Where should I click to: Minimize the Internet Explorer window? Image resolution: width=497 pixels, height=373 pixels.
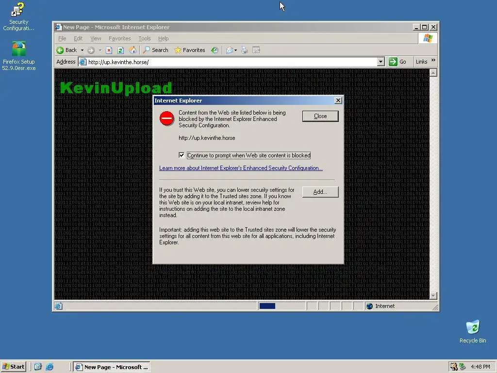[x=416, y=27]
